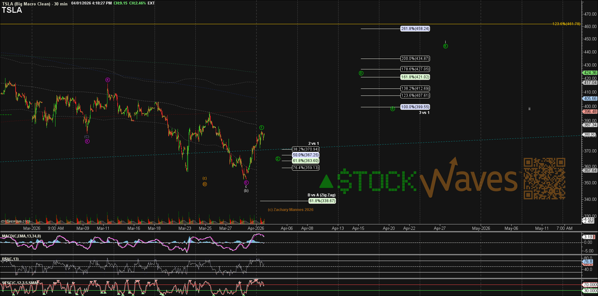The width and height of the screenshot is (598, 296).
Task: Click the 38.2%(370.94) retracement label
Action: pyautogui.click(x=305, y=149)
